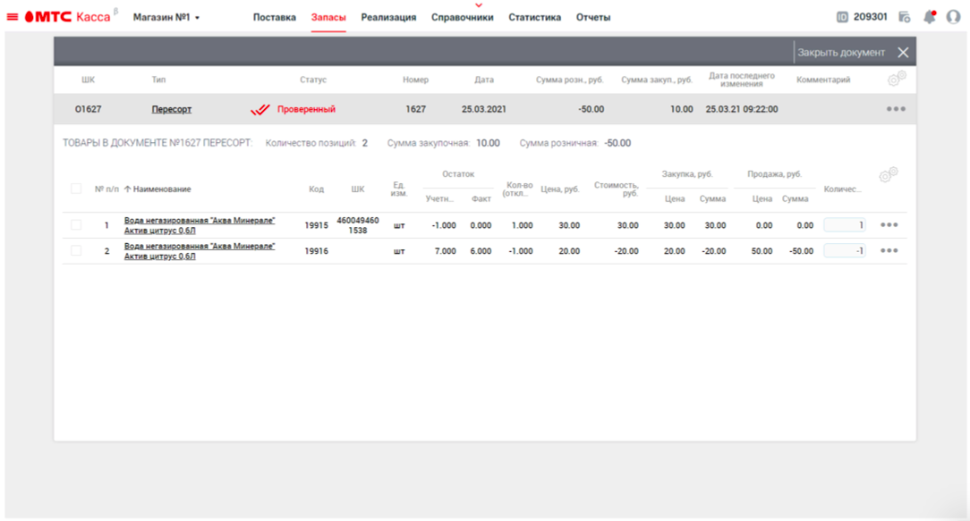The width and height of the screenshot is (970, 521).
Task: Open row actions for item code 19915
Action: 889,225
